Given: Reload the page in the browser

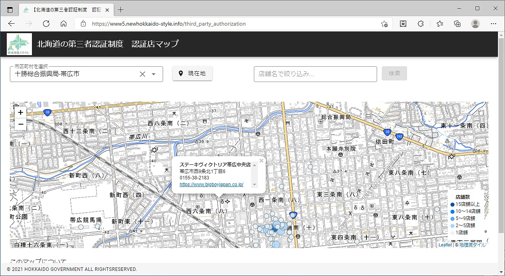Looking at the screenshot, I should [46, 24].
